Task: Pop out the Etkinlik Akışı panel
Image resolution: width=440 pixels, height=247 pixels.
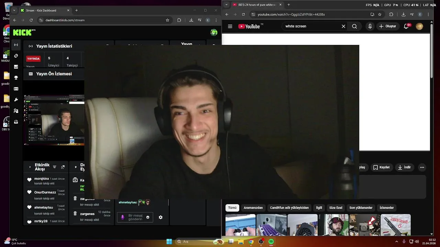Action: pyautogui.click(x=63, y=167)
